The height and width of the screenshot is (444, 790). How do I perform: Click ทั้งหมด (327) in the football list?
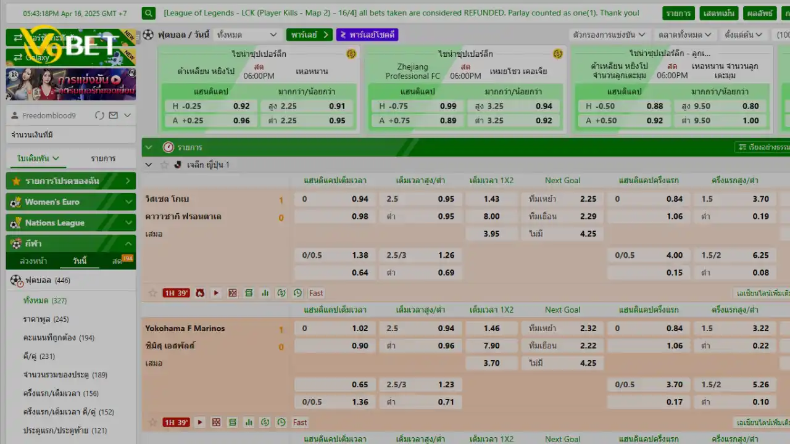click(x=45, y=301)
